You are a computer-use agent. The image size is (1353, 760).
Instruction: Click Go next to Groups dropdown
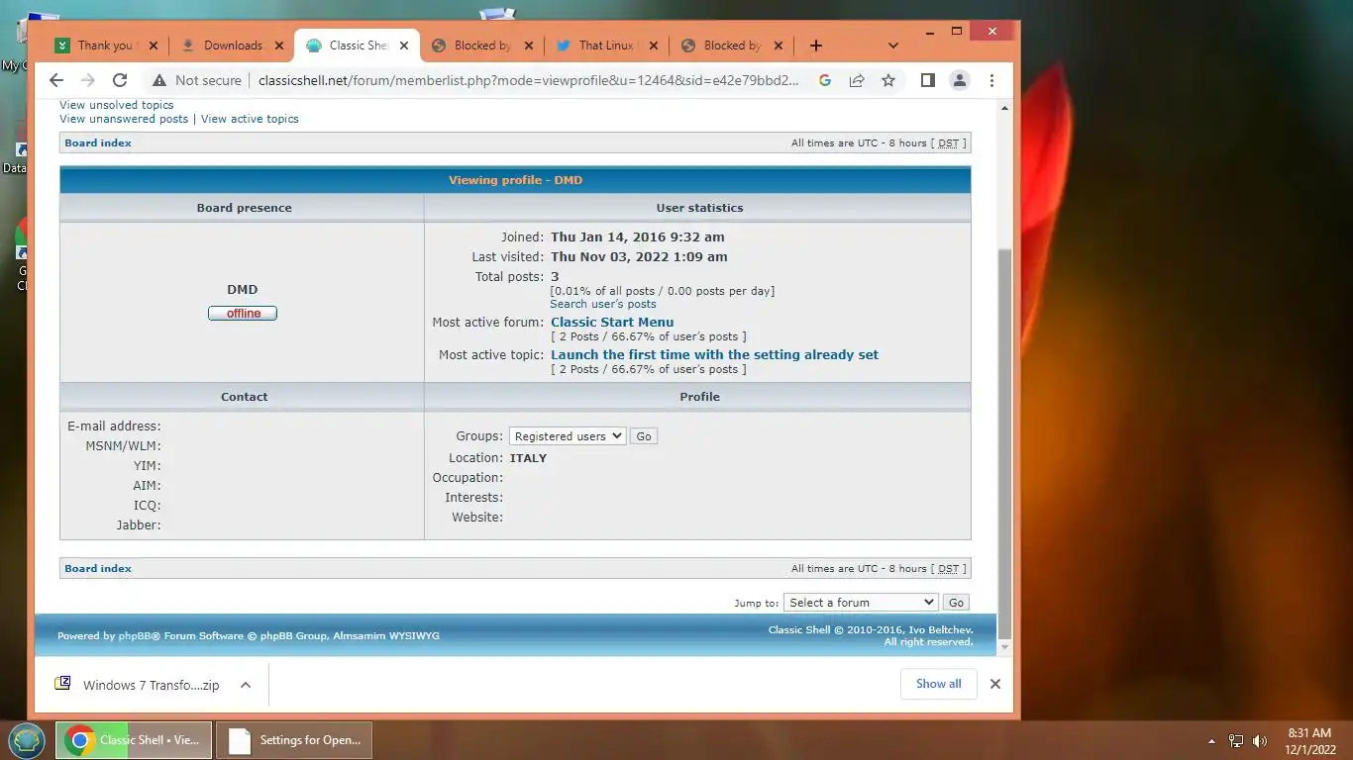tap(644, 436)
